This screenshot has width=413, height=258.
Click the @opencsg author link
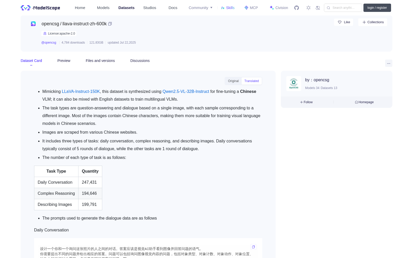click(x=49, y=43)
